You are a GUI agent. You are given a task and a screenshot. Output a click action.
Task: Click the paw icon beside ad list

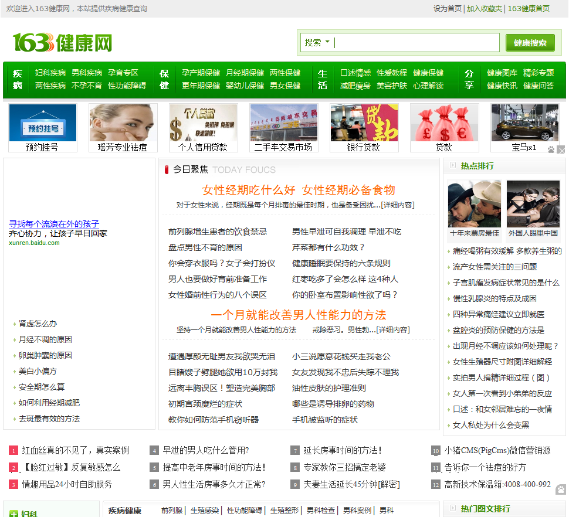pyautogui.click(x=561, y=489)
